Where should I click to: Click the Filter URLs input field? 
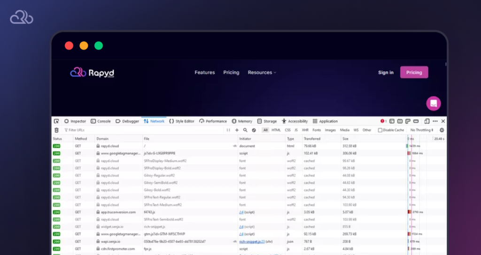point(143,130)
